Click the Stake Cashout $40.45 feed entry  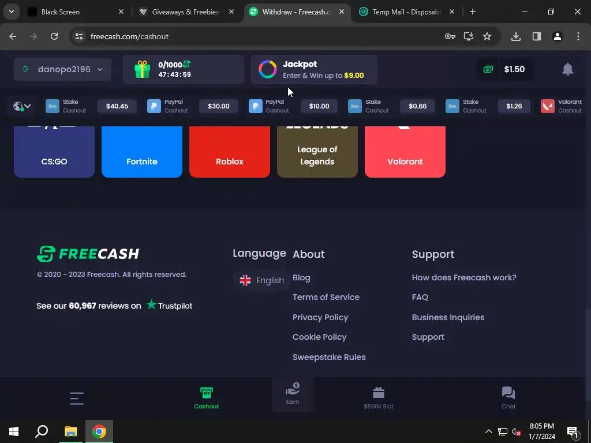pos(91,106)
